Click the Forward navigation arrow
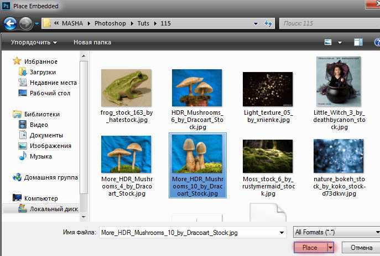 pyautogui.click(x=25, y=24)
